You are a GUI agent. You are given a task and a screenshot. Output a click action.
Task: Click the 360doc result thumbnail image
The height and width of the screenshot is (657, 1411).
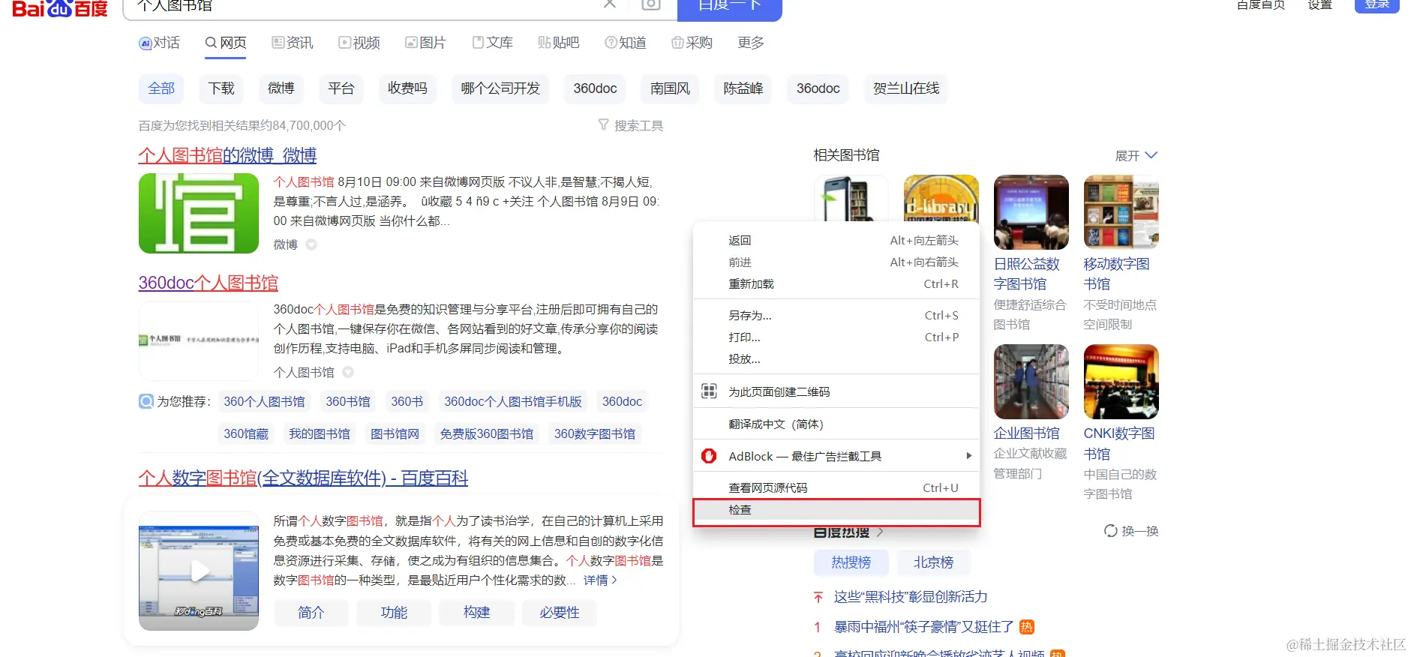[x=199, y=340]
